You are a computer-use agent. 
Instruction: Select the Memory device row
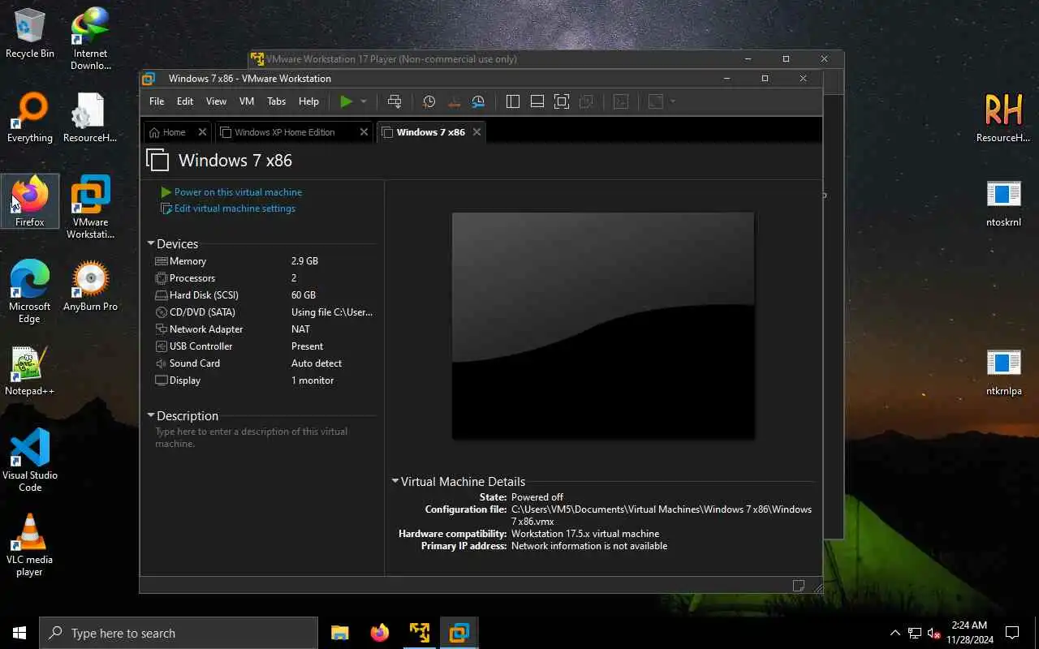265,261
